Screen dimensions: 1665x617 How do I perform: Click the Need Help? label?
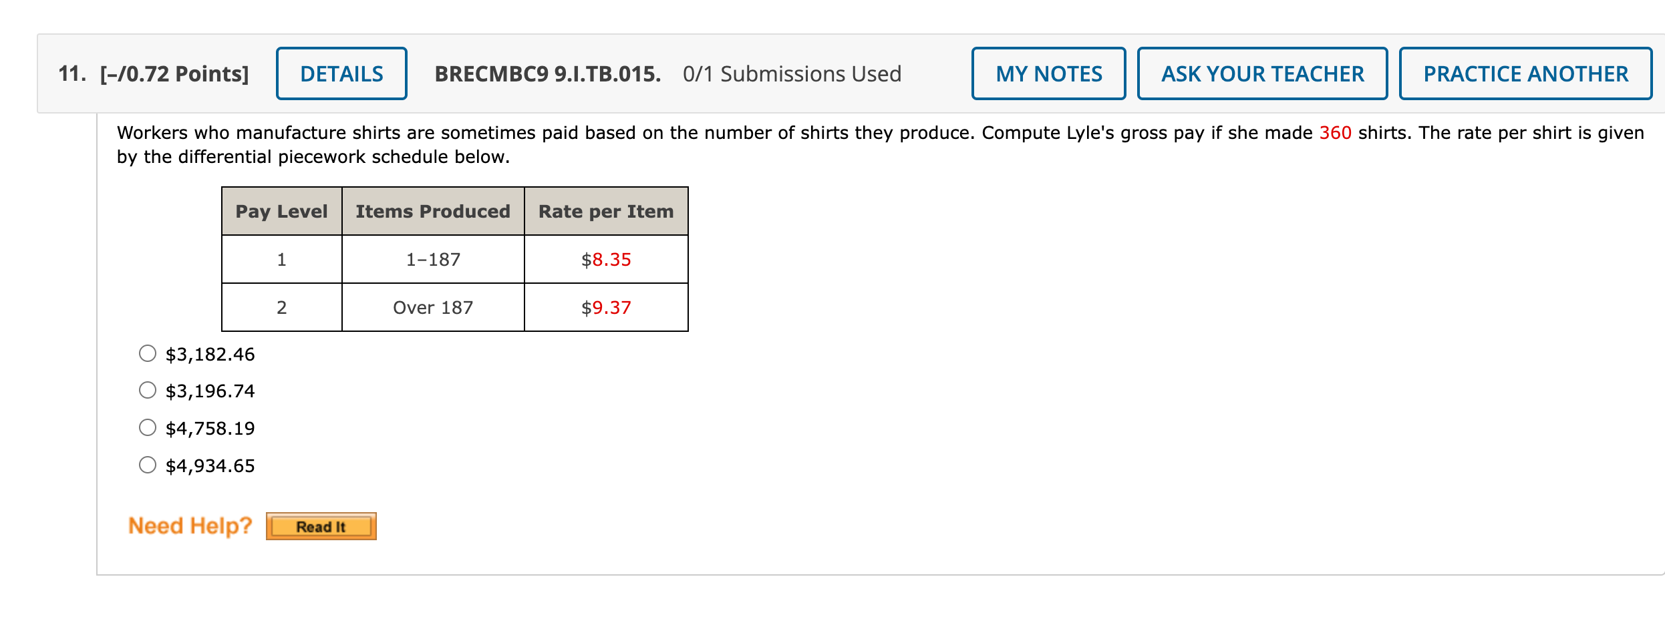click(190, 526)
